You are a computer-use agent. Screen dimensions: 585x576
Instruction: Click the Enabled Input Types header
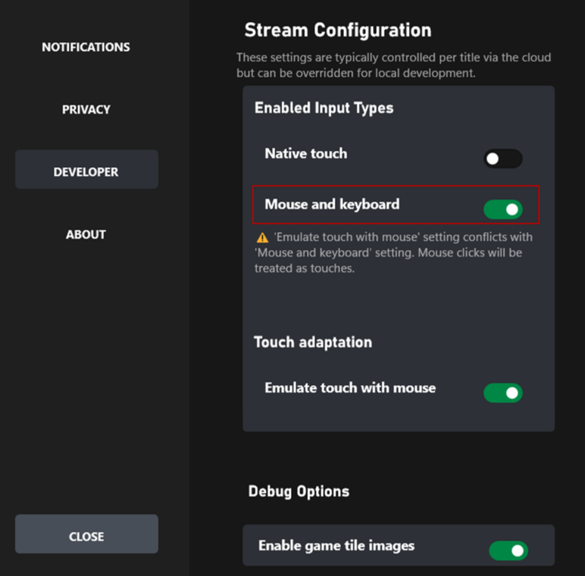coord(324,108)
